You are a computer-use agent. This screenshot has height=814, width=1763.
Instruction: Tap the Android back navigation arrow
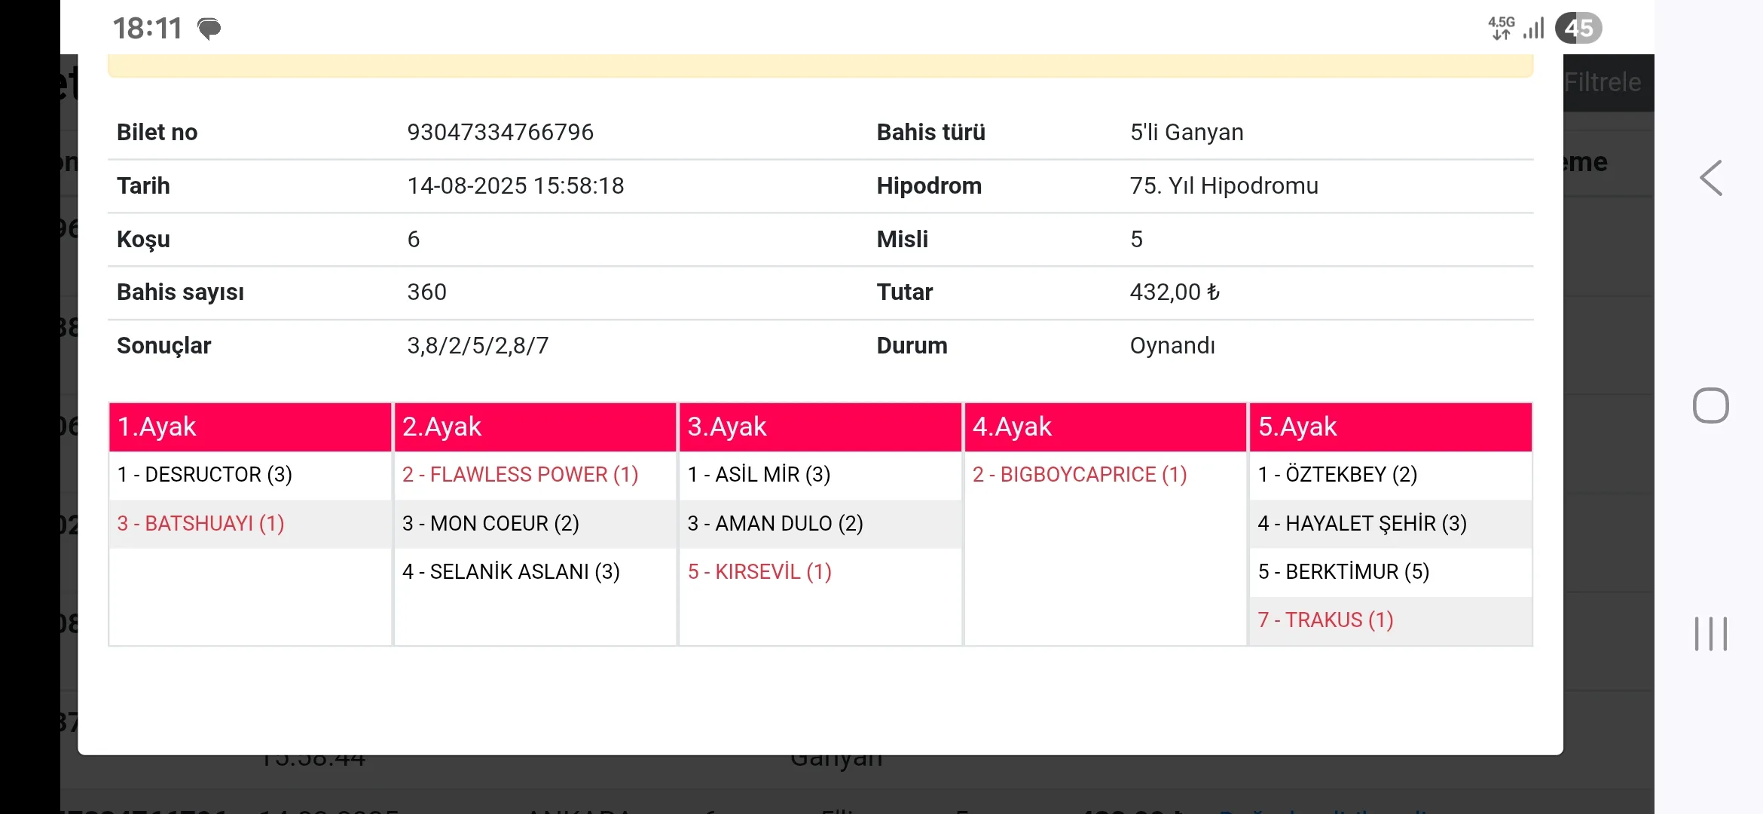point(1711,179)
